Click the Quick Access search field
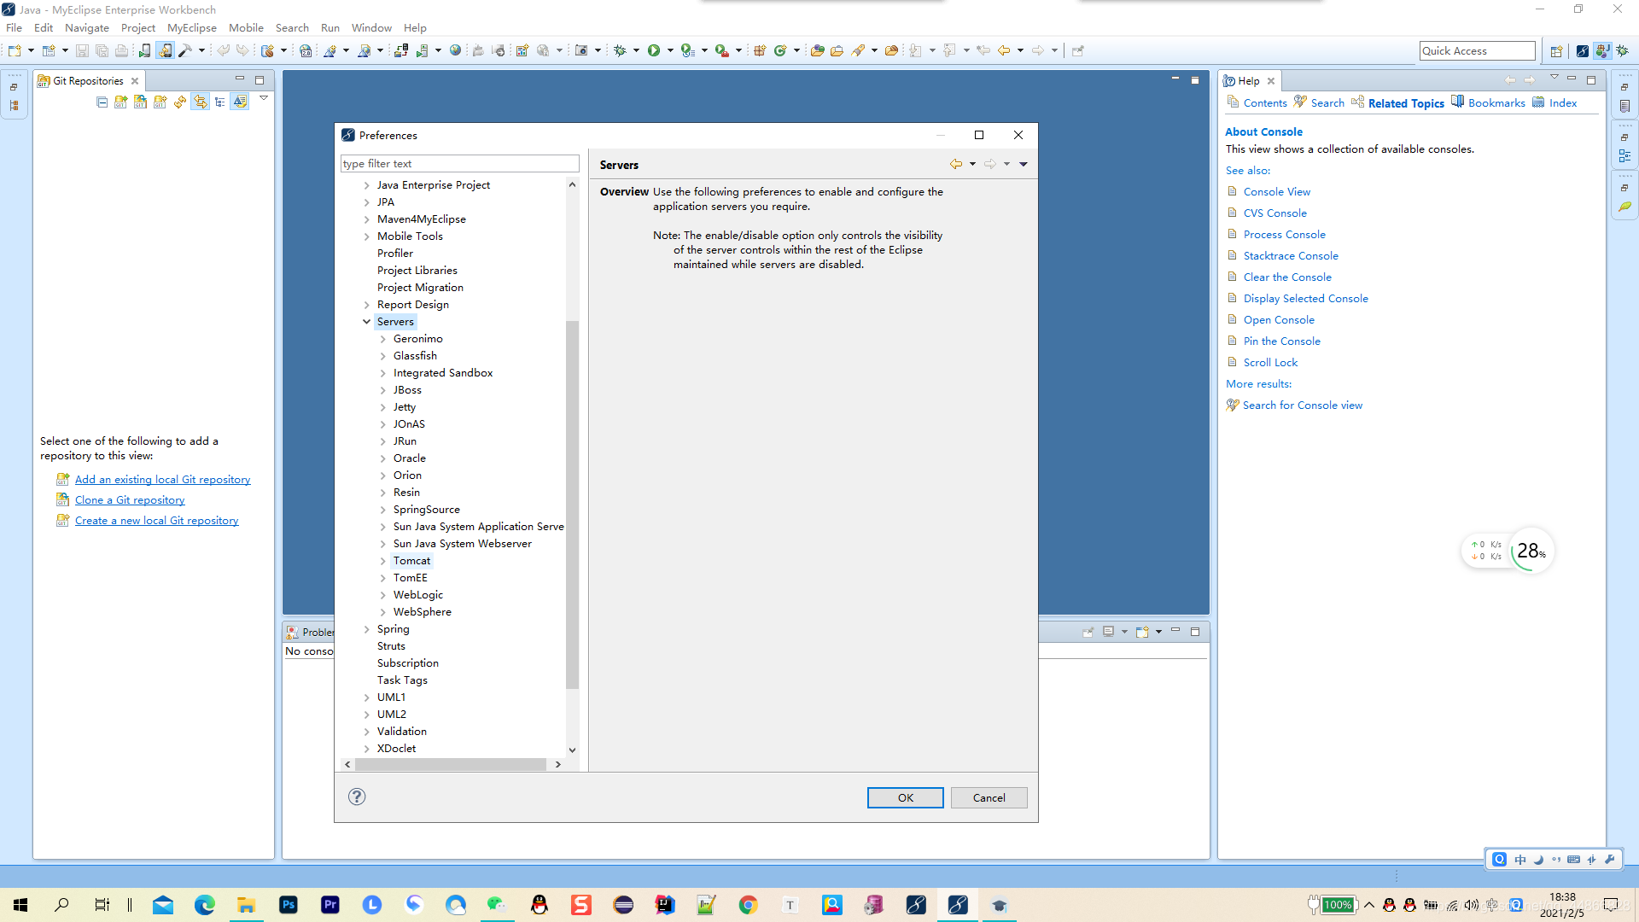 (1478, 51)
